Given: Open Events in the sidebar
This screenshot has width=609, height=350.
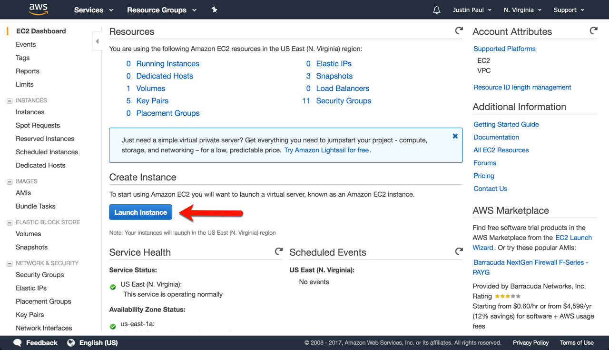Looking at the screenshot, I should 26,44.
